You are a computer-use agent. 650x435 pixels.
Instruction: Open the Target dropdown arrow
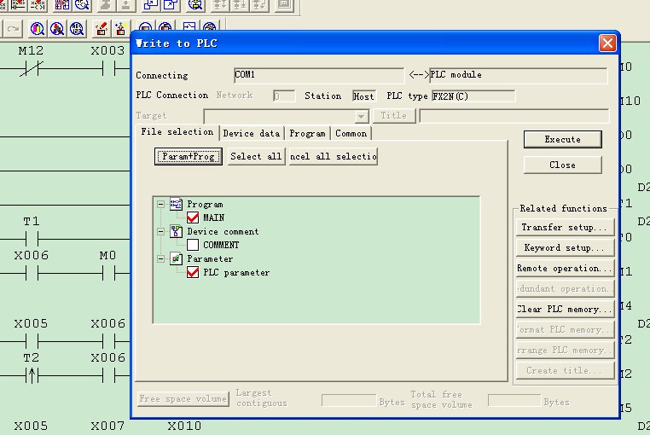click(x=362, y=116)
